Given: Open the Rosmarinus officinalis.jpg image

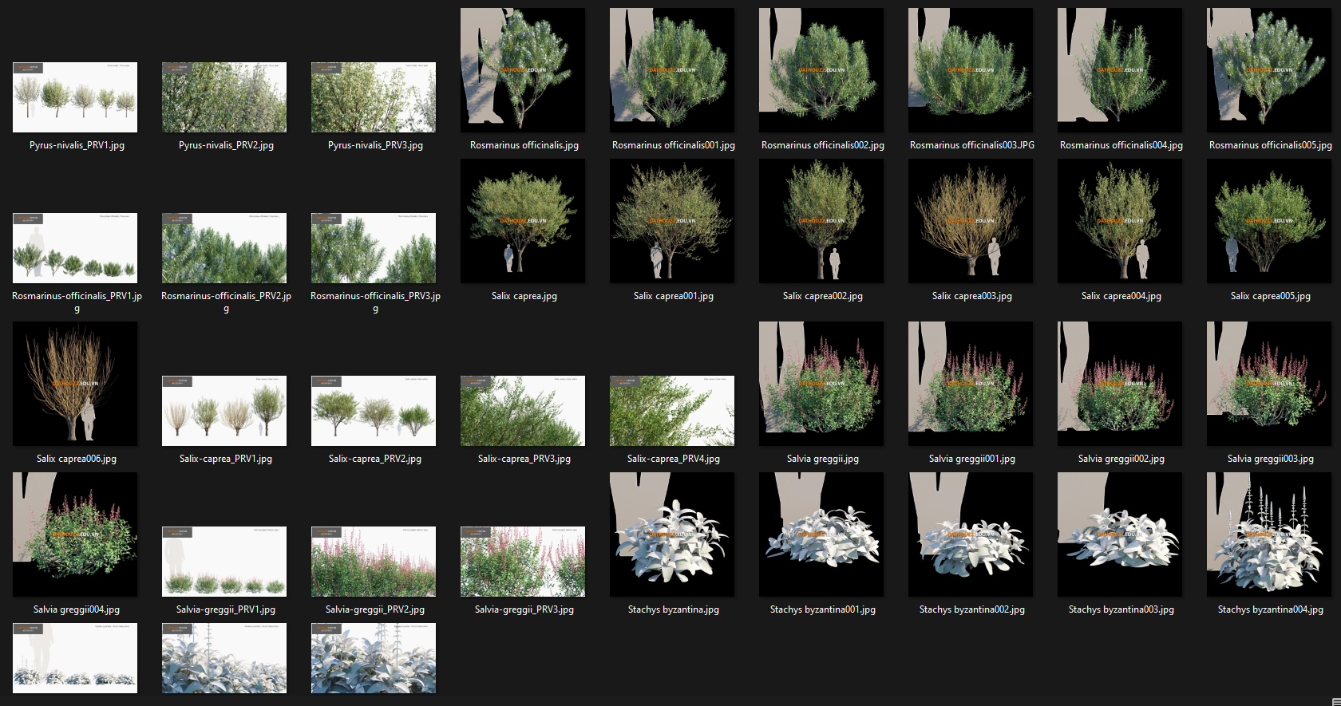Looking at the screenshot, I should tap(523, 70).
